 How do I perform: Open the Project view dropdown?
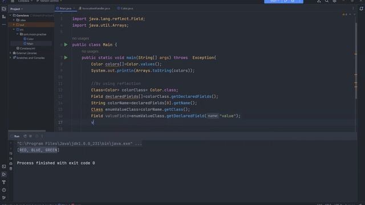pyautogui.click(x=17, y=9)
